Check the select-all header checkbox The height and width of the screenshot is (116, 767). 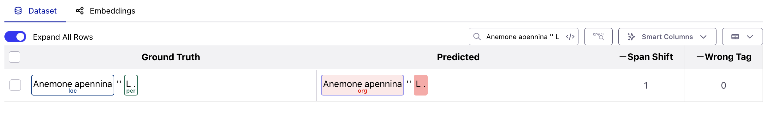pos(15,57)
